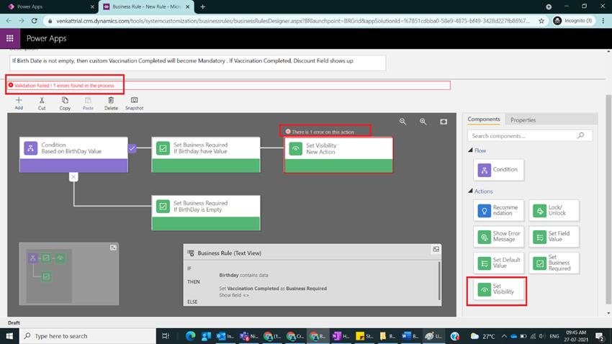The image size is (612, 344).
Task: Click the taskbar search box
Action: [x=88, y=336]
